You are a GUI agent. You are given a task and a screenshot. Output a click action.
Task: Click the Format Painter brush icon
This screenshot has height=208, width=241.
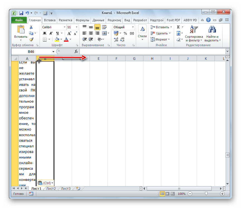click(x=31, y=39)
